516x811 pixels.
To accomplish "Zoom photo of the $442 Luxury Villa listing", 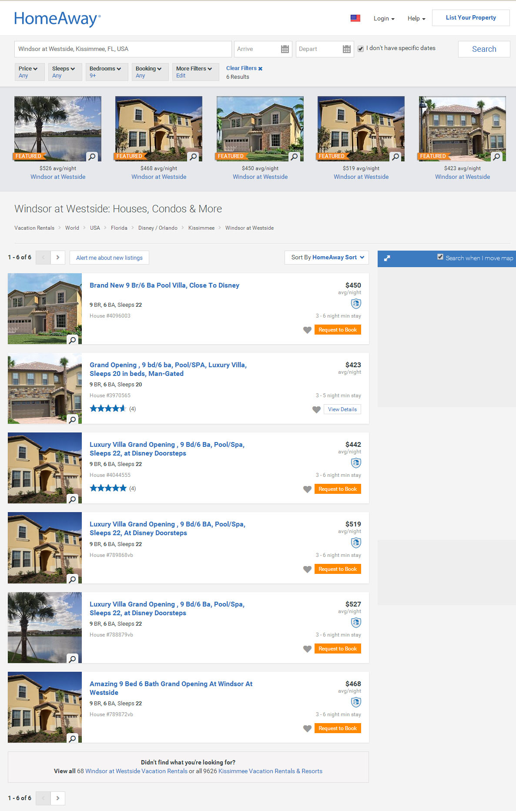I will click(73, 499).
